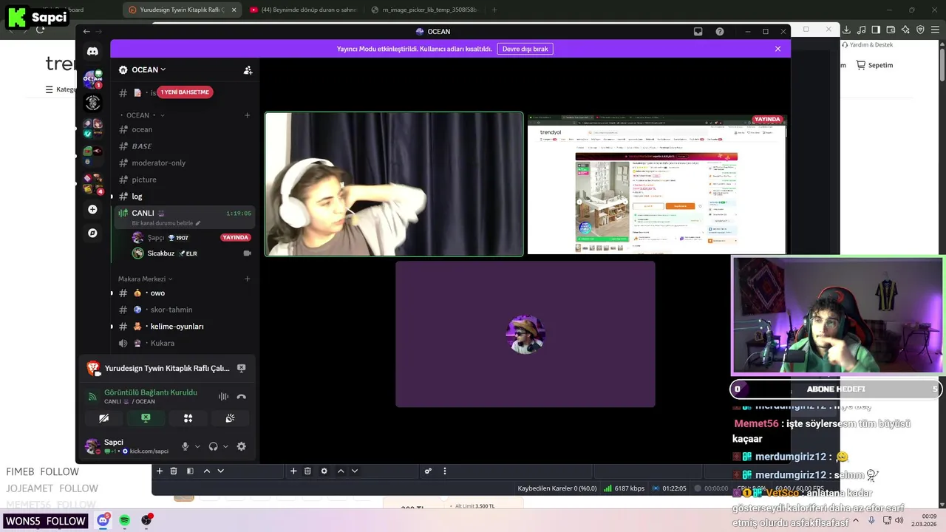The width and height of the screenshot is (946, 532).
Task: Open Sepetim cart on Trendyol page
Action: [874, 65]
